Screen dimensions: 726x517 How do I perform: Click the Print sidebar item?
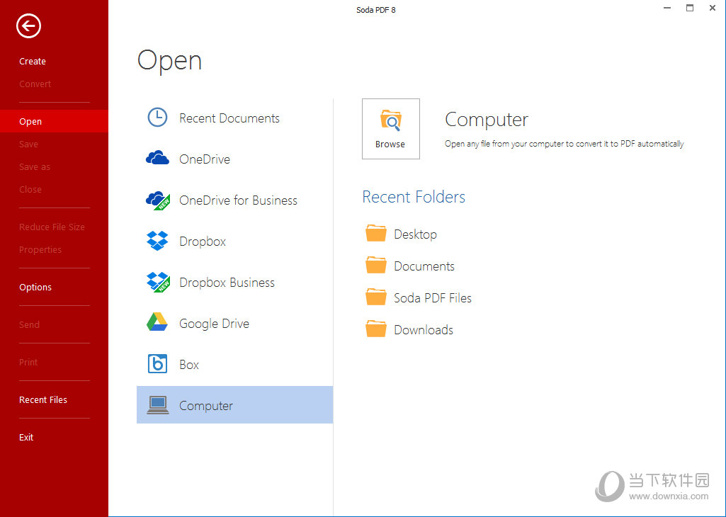click(x=28, y=362)
